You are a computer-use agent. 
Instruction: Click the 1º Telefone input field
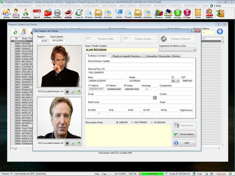96,89
